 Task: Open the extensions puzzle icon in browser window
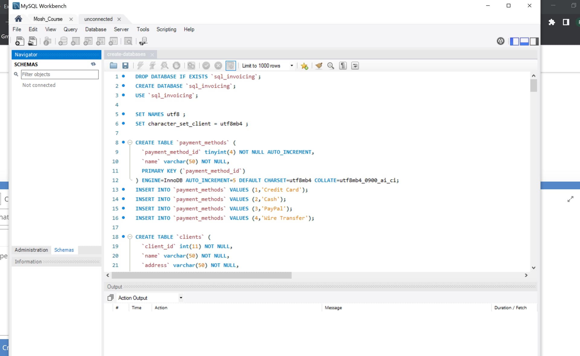pyautogui.click(x=552, y=22)
